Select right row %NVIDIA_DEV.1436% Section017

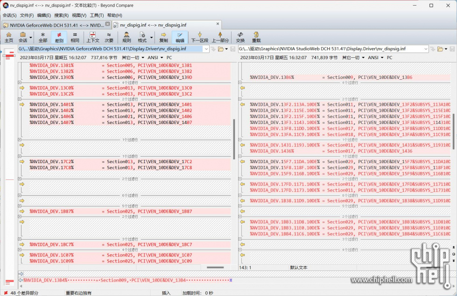[350, 151]
